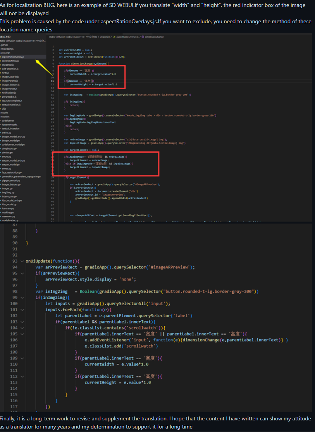Select the aspectRatioOverlay.js breadcrumb segment

[x=127, y=37]
